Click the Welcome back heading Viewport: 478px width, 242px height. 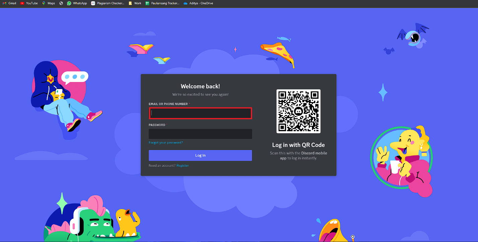tap(200, 86)
